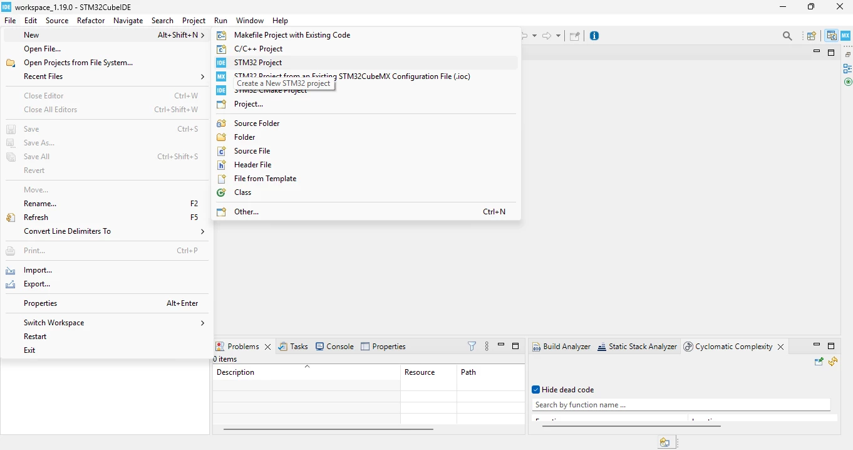Screen dimensions: 853x450
Task: Switch to the C/C++ perspective icon
Action: point(832,36)
